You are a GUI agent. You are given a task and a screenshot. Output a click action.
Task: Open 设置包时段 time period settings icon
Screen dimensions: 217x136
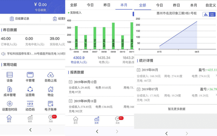point(10,104)
